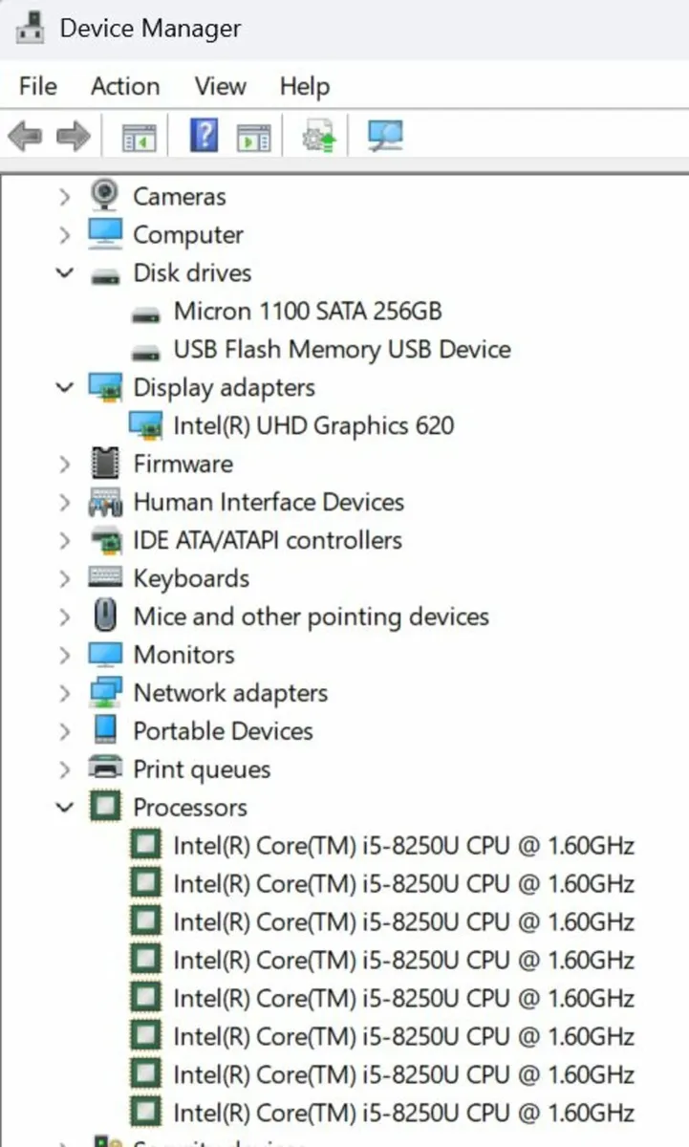Toggle the console tree panel icon
Viewport: 689px width, 1147px height.
coord(140,135)
